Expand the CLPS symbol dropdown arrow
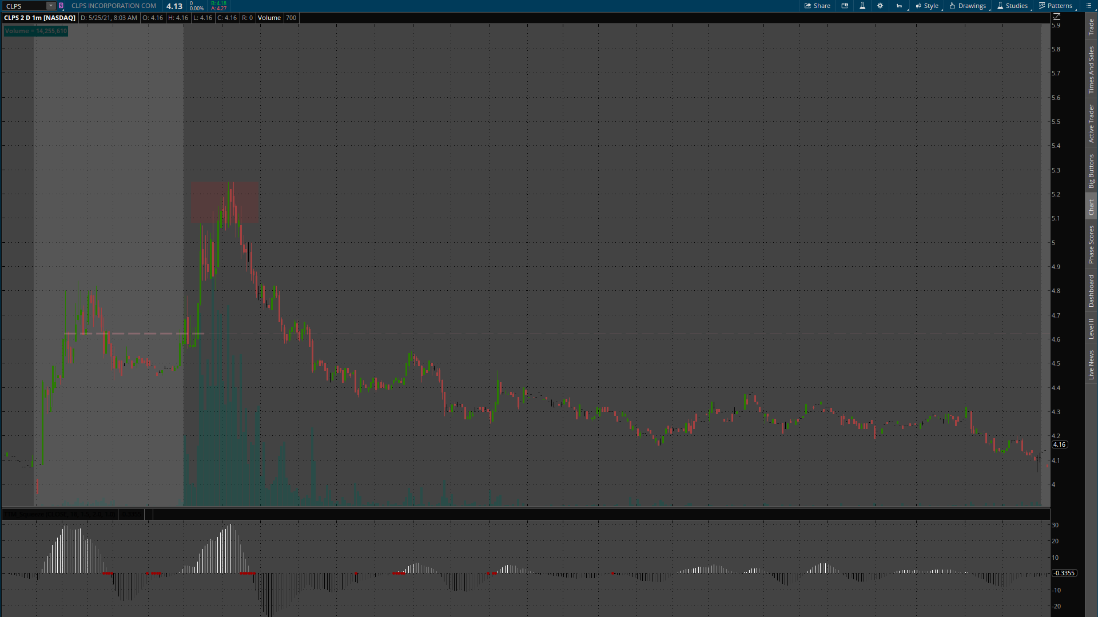1098x617 pixels. tap(51, 6)
